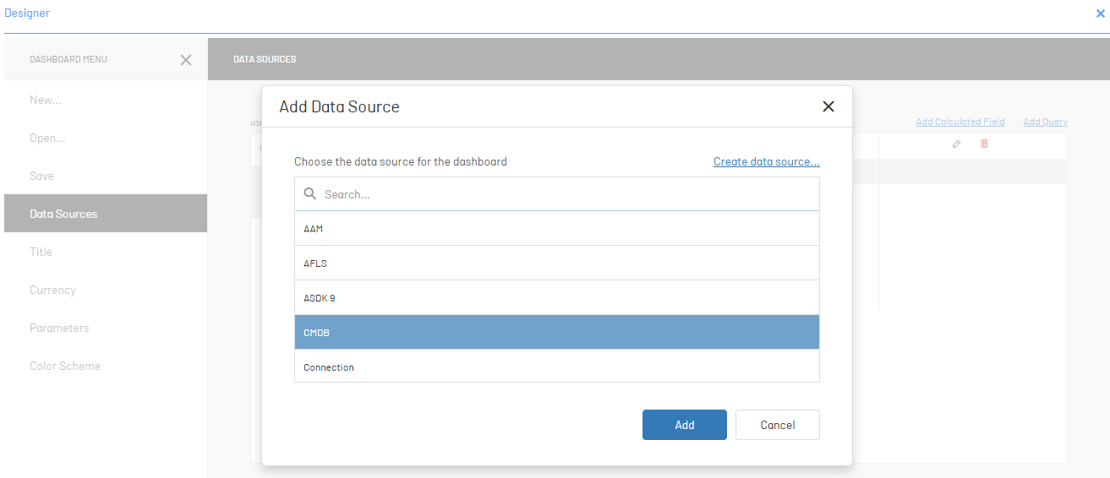
Task: Click the pencil edit icon
Action: 956,144
